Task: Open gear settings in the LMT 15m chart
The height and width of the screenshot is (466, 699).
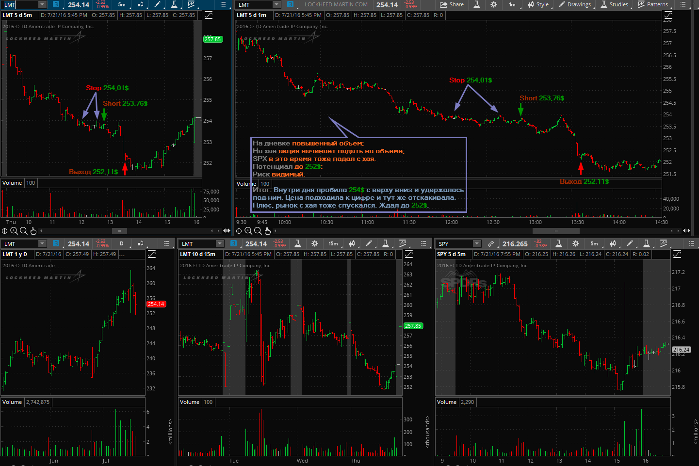Action: click(x=315, y=243)
